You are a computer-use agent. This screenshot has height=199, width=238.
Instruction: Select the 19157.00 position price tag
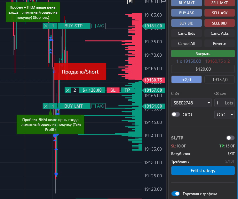(154, 90)
